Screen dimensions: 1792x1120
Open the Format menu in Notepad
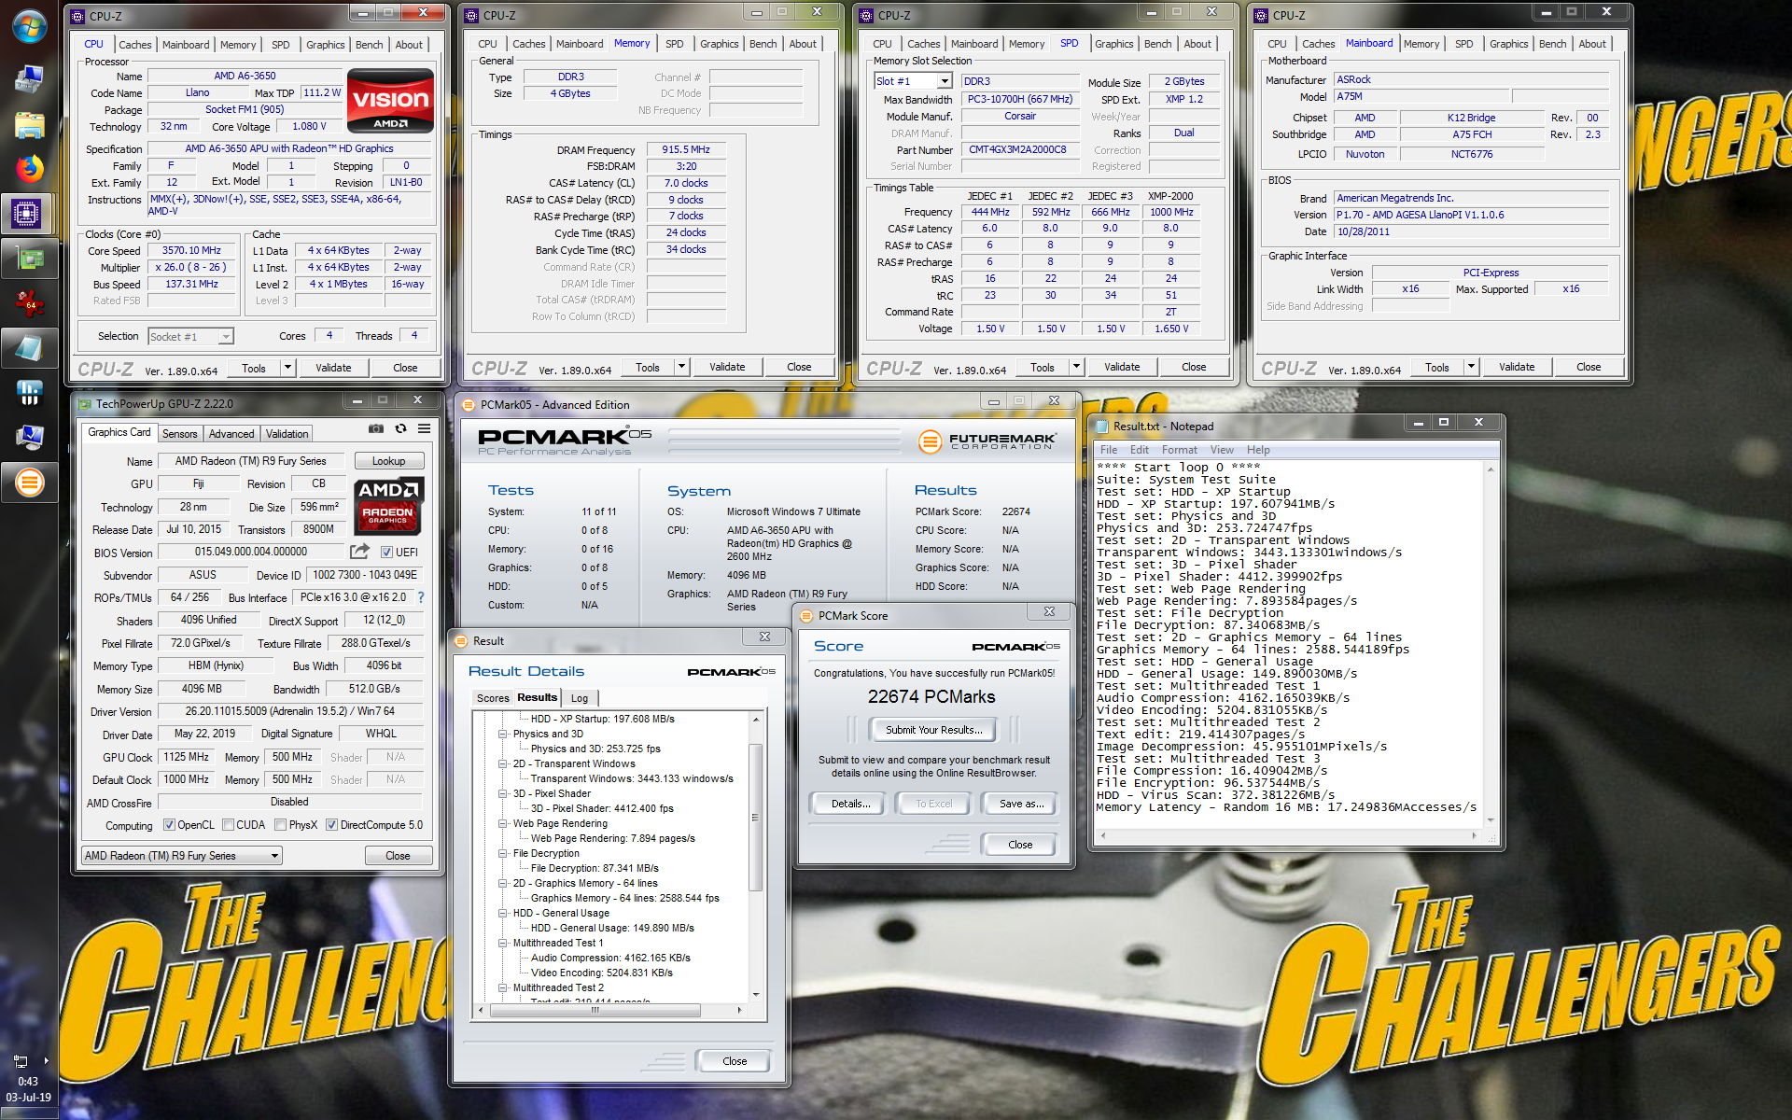pyautogui.click(x=1179, y=450)
